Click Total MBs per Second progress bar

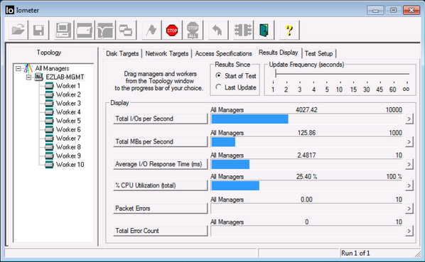coord(306,142)
